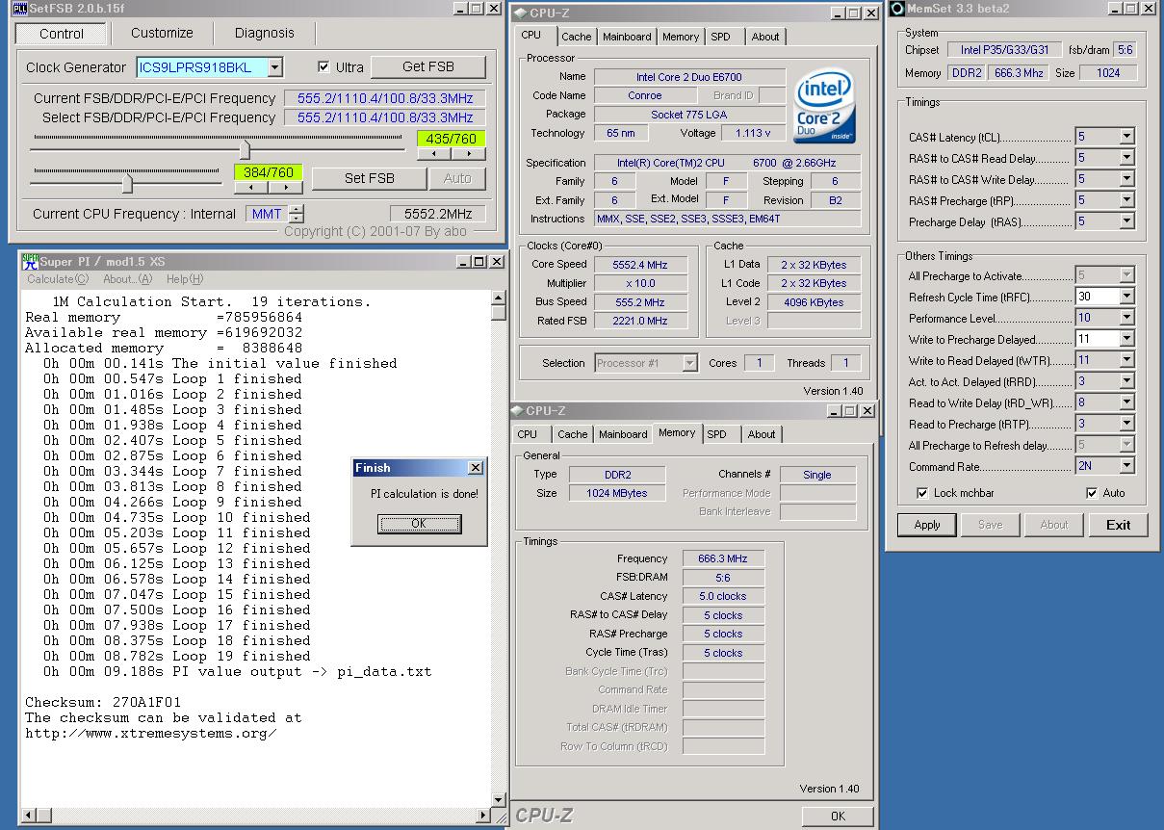Open Write to Precharge Delayed dropdown

(x=1126, y=339)
